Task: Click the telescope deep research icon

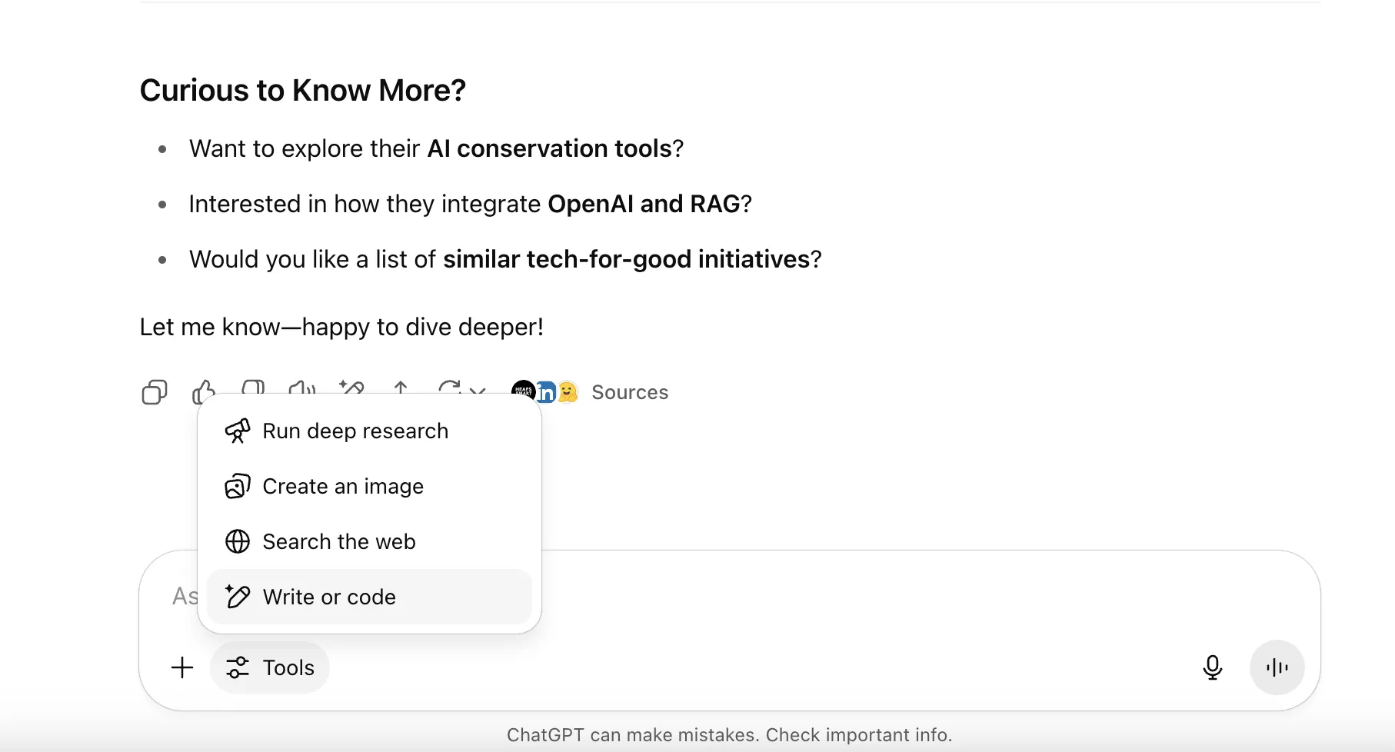Action: pyautogui.click(x=238, y=431)
